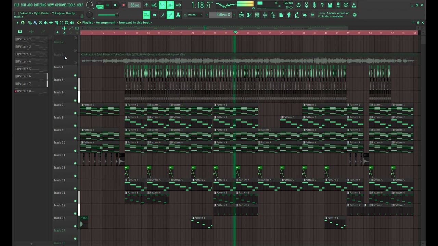
Task: Click the 85.000 tempo field
Action: coord(135,5)
